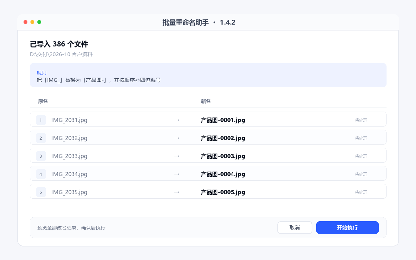416x260 pixels.
Task: Minimize the window with the yellow button
Action: (33, 22)
